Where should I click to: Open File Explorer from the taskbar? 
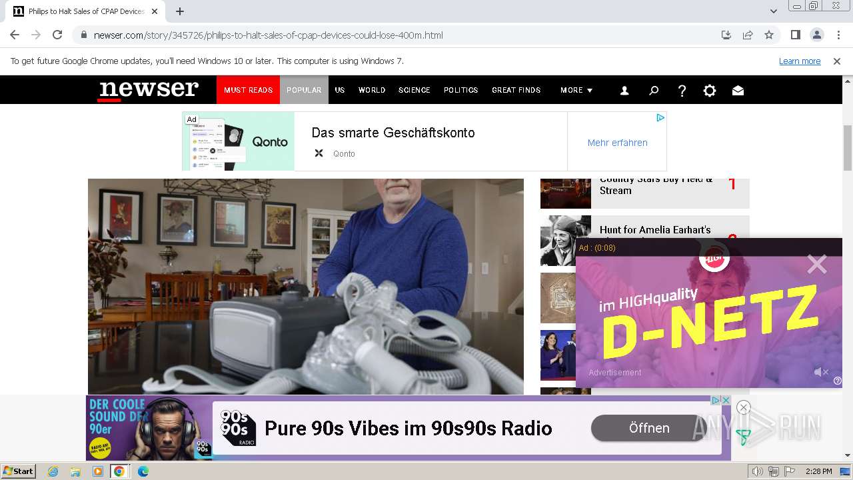point(75,471)
